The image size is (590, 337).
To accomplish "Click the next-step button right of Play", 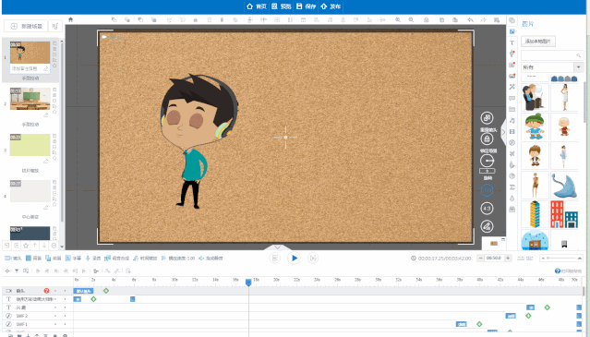I will [x=313, y=258].
